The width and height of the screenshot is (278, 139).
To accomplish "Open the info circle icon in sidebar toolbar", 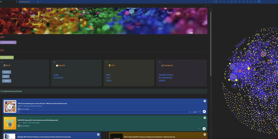I will click(x=247, y=2).
